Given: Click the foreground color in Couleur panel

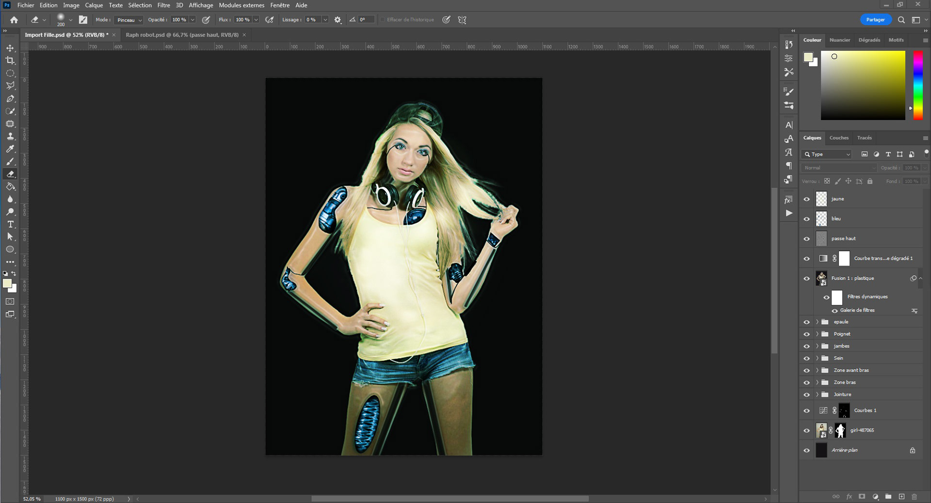Looking at the screenshot, I should (808, 58).
